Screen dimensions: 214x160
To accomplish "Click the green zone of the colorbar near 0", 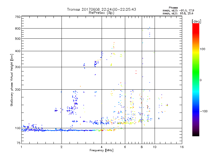I will [196, 80].
